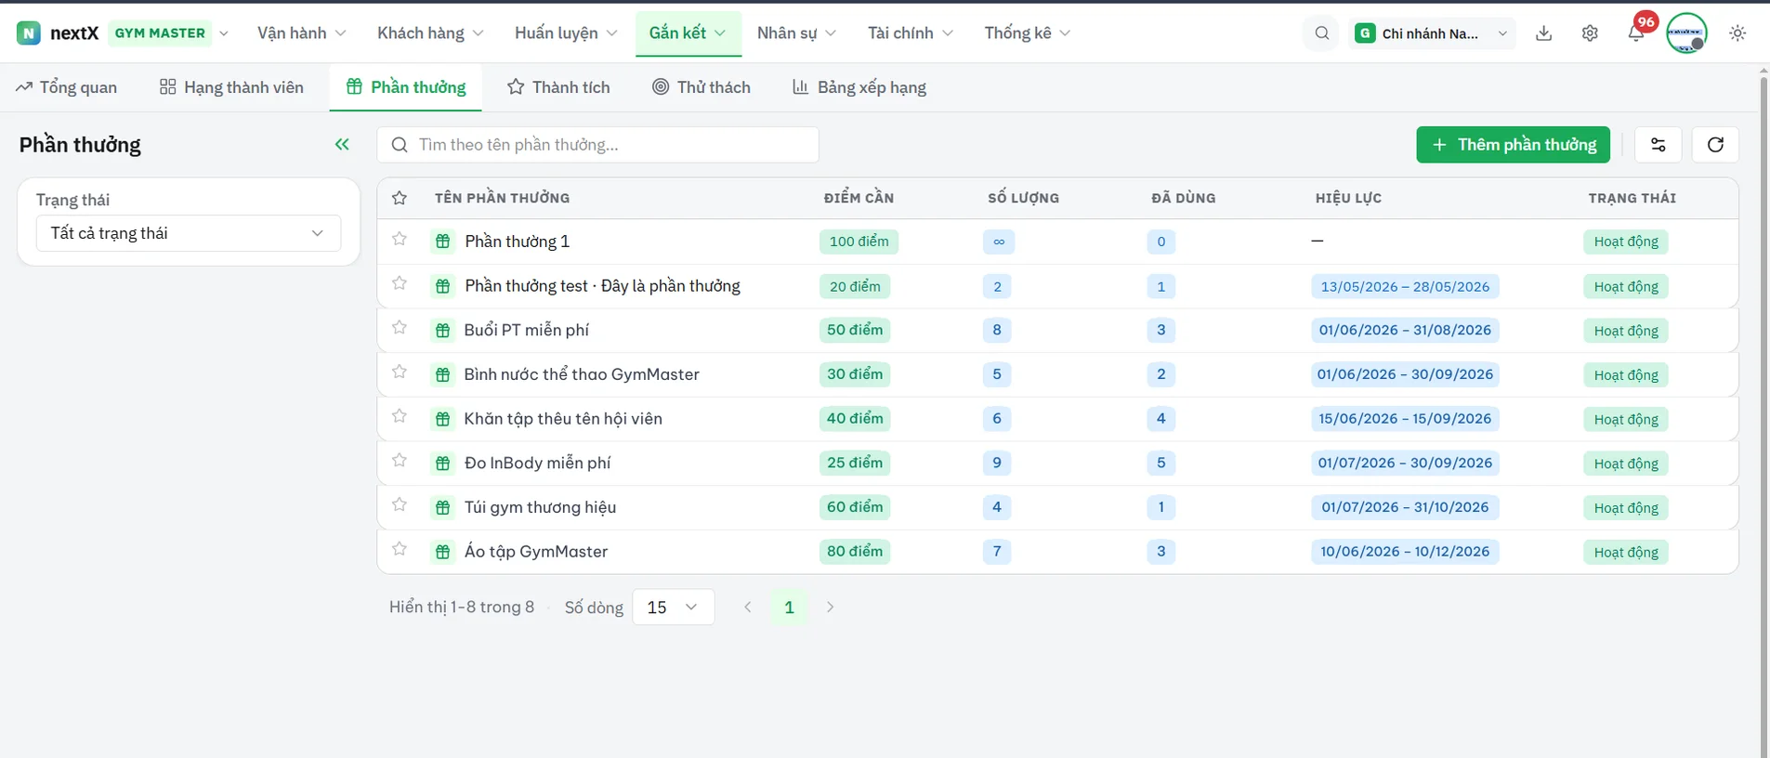The image size is (1770, 758).
Task: Click date range 15/06/2026 – 15/09/2026
Action: (x=1405, y=419)
